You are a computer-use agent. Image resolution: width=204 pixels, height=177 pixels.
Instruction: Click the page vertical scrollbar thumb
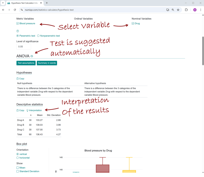tap(203, 51)
